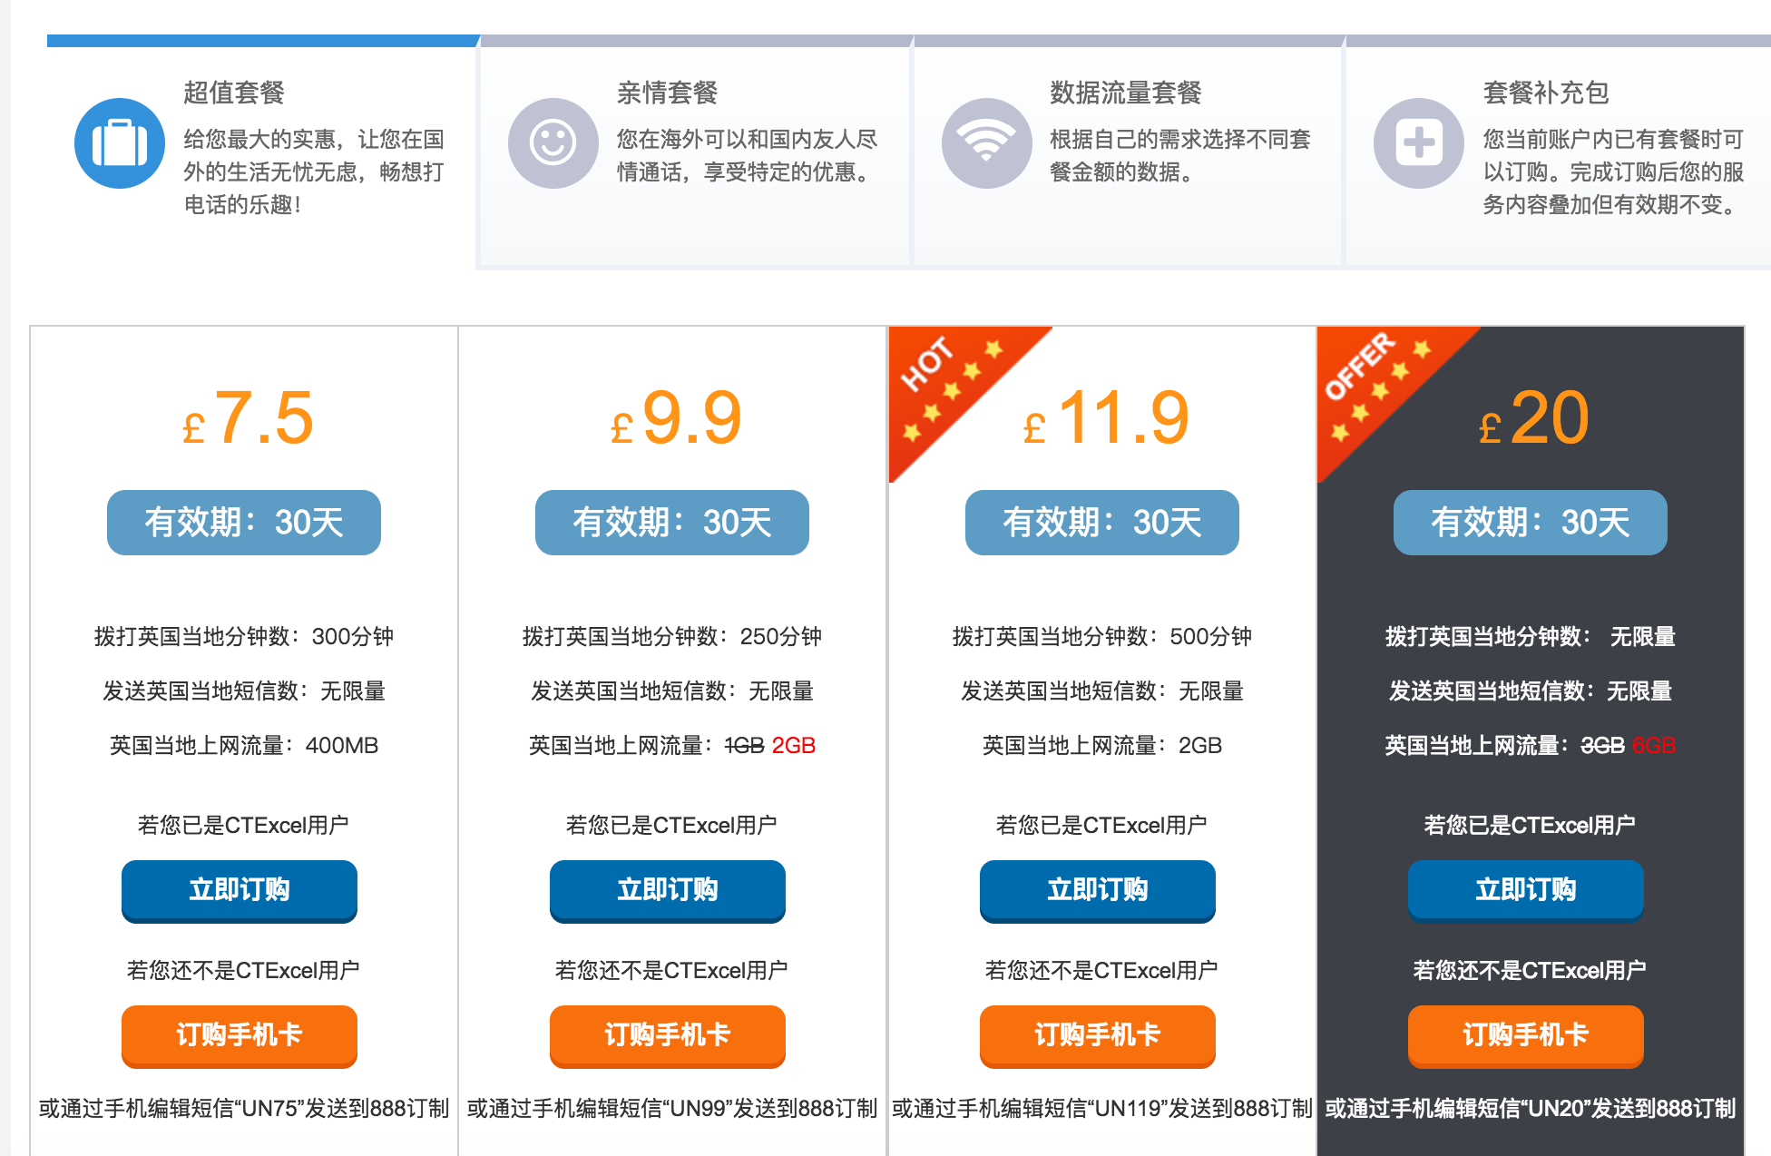Order now 立即订购 under £11.9 plan
Screen dimensions: 1771x1156
(x=1098, y=891)
